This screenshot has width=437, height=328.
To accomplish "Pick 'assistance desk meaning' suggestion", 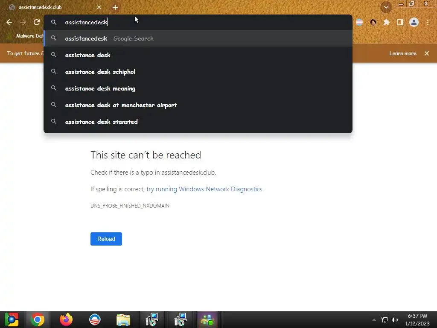I will click(198, 89).
